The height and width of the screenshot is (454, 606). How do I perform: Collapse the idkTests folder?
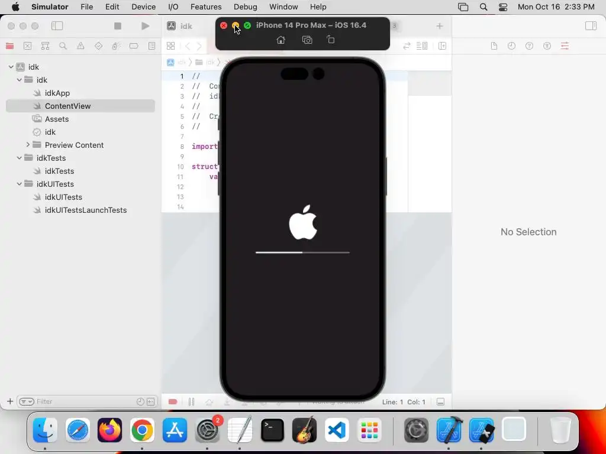20,158
